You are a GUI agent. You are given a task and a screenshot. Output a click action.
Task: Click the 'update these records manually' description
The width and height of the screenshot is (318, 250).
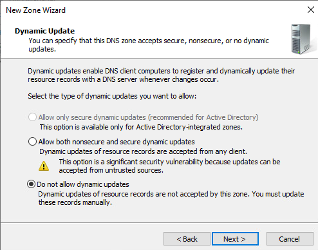(x=171, y=198)
